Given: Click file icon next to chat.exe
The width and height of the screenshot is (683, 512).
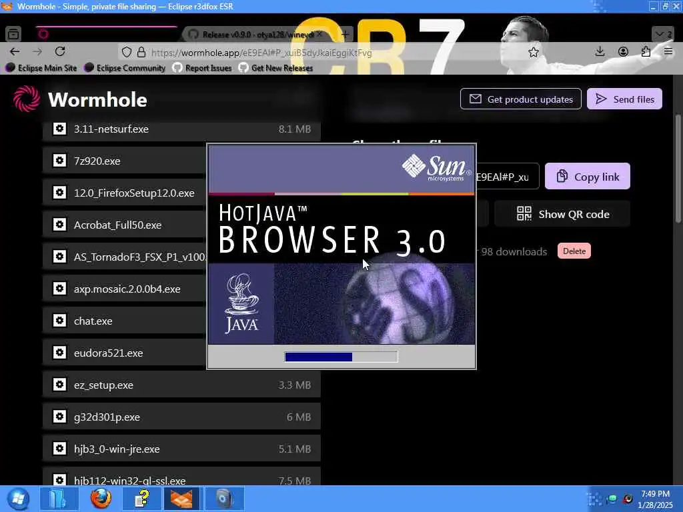Looking at the screenshot, I should coord(59,321).
